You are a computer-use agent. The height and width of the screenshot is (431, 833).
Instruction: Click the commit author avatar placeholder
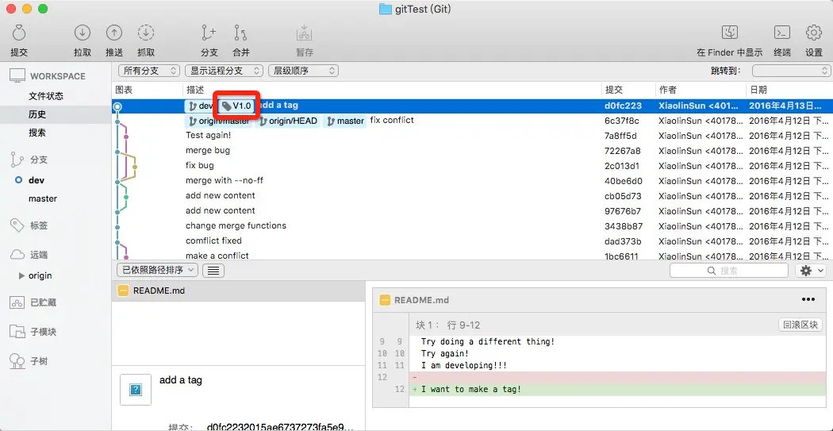(136, 390)
